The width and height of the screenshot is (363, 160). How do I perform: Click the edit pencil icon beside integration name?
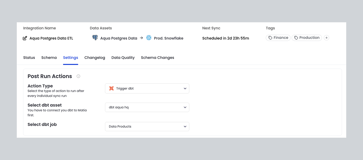coord(25,38)
